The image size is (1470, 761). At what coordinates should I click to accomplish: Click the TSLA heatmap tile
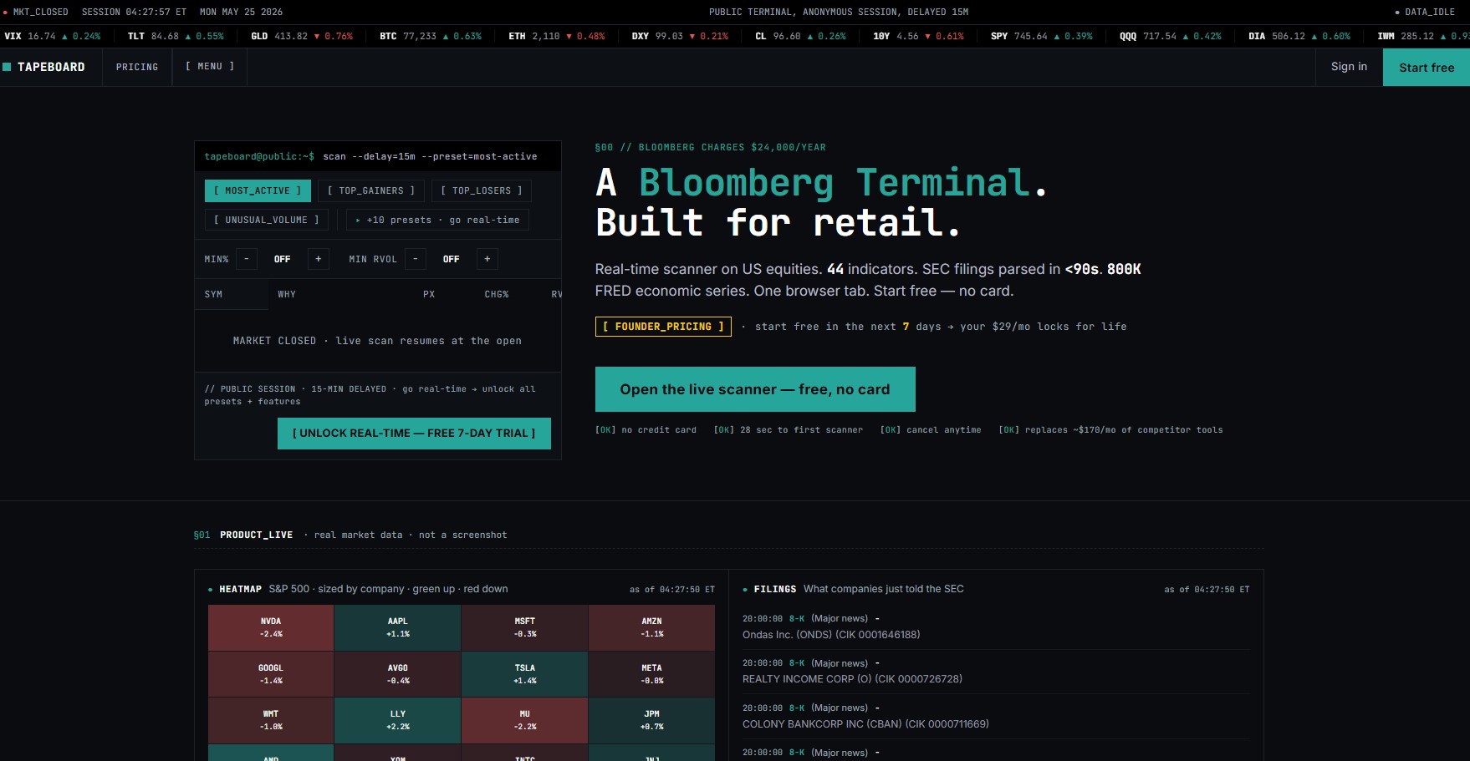525,674
